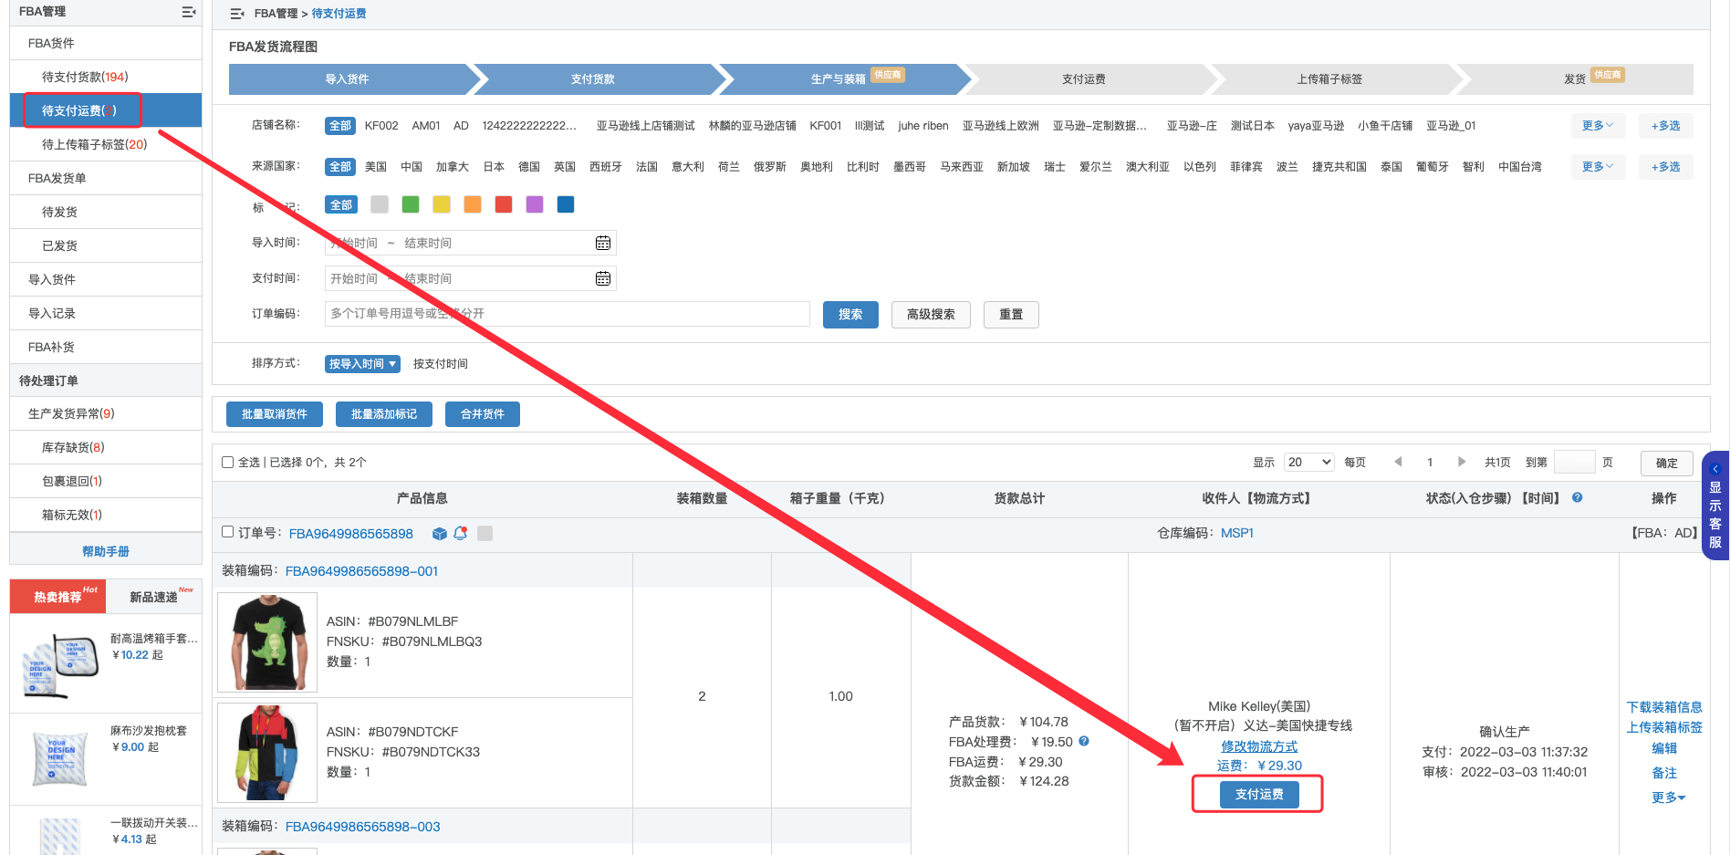Check the 全选 select-all checkbox
Image resolution: width=1730 pixels, height=855 pixels.
tap(228, 463)
